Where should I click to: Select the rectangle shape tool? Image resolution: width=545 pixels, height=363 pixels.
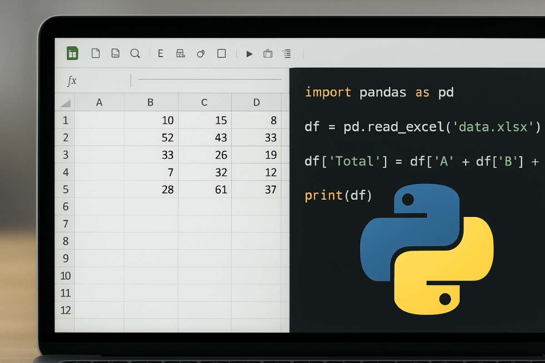click(221, 53)
